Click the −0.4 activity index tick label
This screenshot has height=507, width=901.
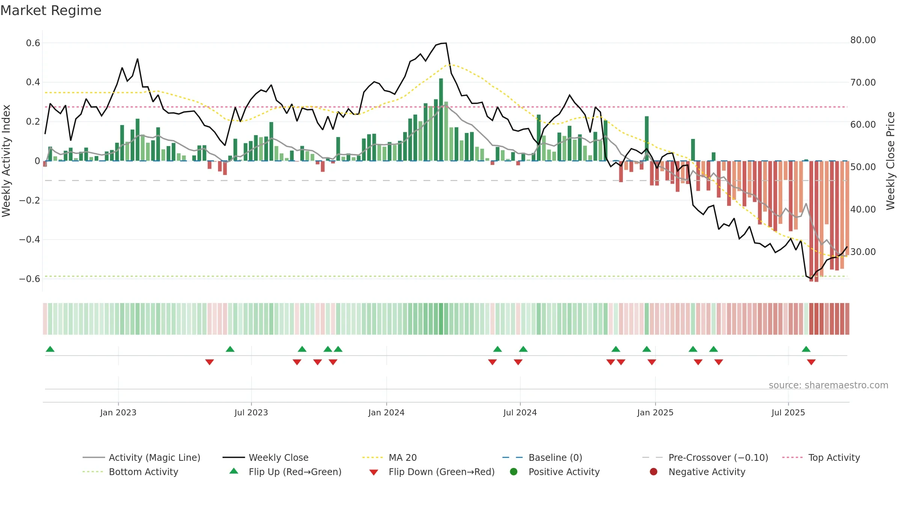30,240
